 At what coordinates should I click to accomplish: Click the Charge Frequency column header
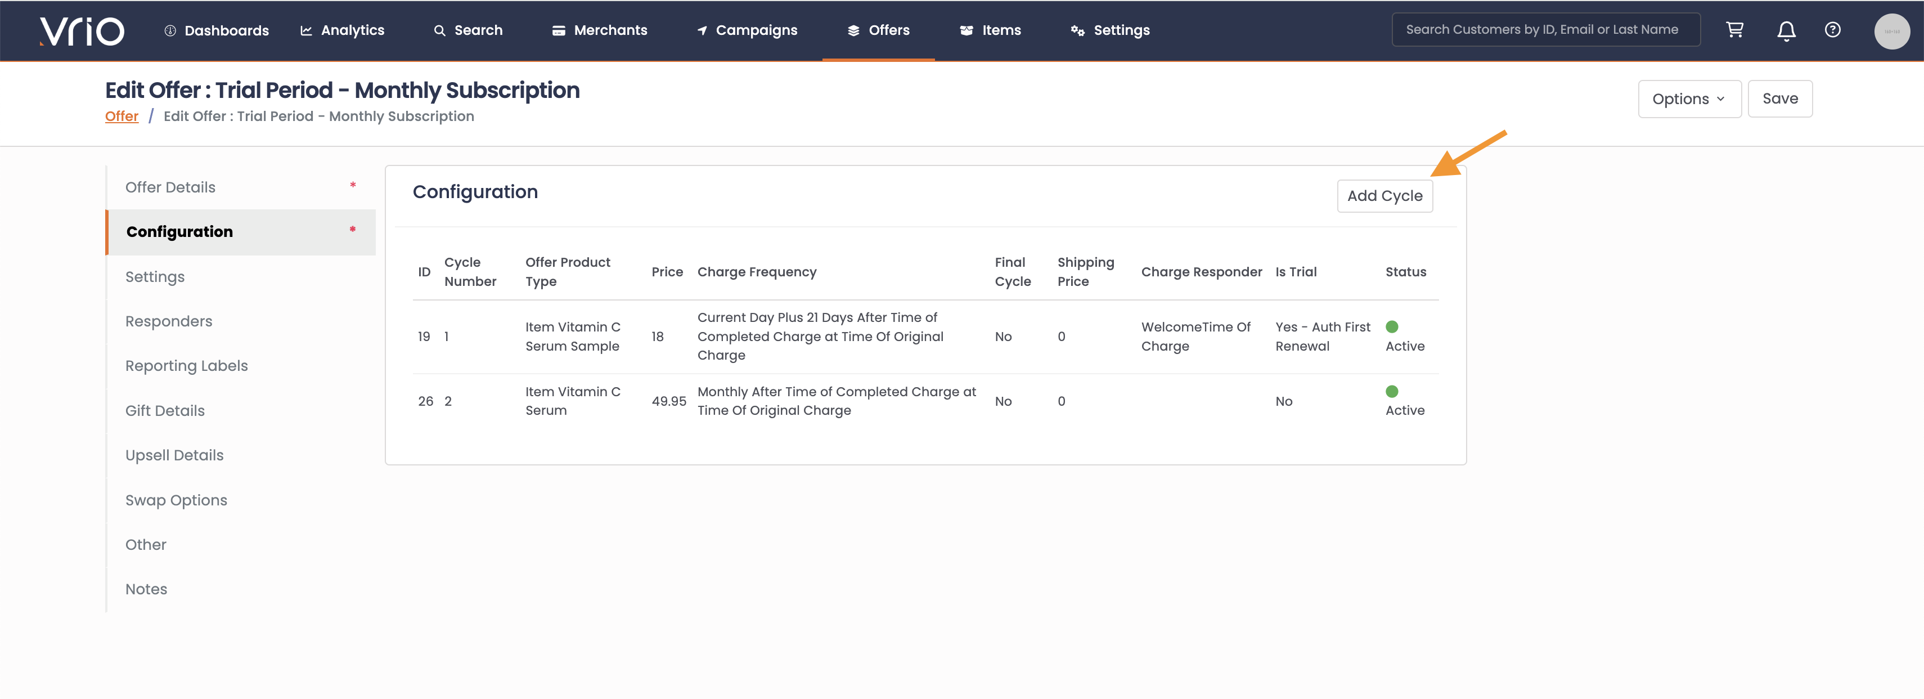pyautogui.click(x=757, y=272)
